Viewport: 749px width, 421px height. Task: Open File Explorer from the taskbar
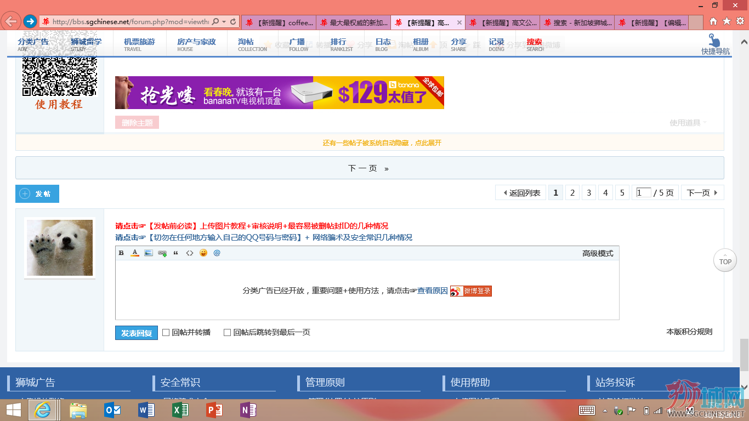(x=78, y=410)
